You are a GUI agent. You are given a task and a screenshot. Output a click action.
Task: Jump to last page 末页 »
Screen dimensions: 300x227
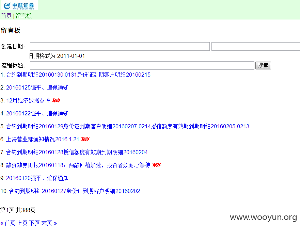click(x=49, y=223)
